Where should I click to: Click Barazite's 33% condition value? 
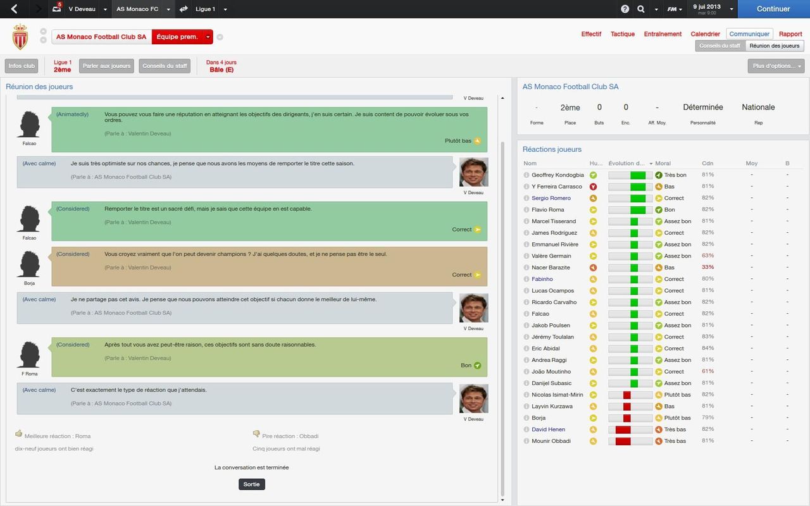click(707, 268)
